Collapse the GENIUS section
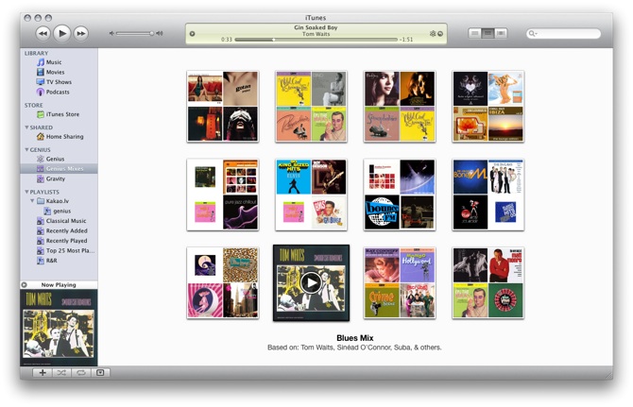This screenshot has width=633, height=407. 26,149
